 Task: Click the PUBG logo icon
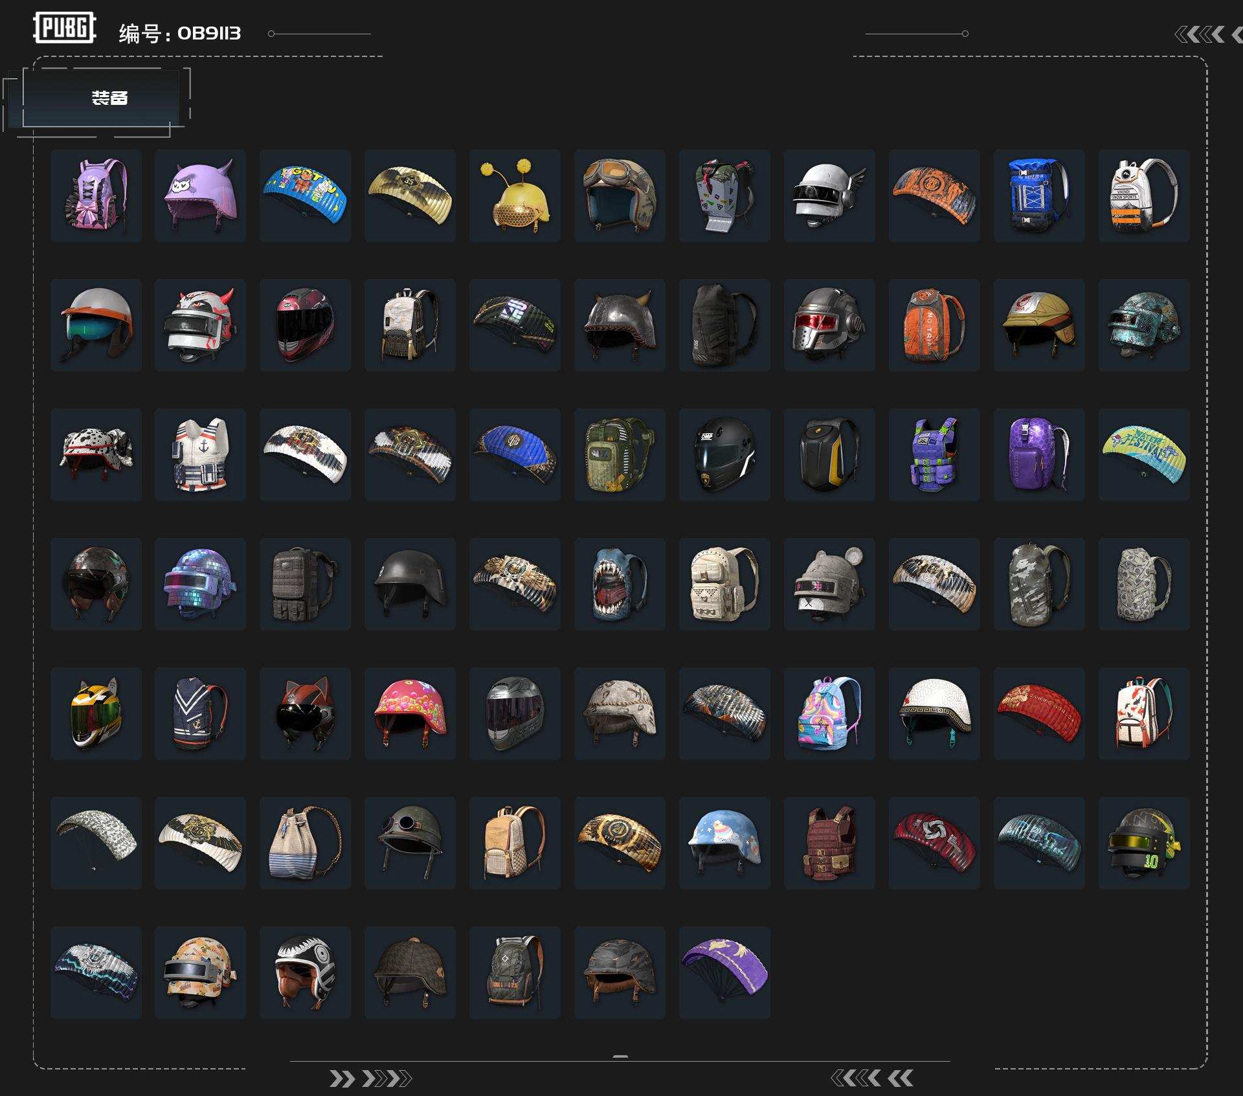(x=64, y=28)
